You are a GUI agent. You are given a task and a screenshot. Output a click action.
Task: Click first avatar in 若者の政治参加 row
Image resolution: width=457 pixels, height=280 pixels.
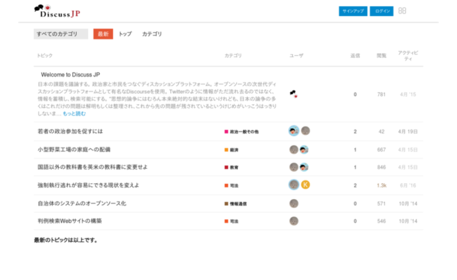(x=294, y=131)
